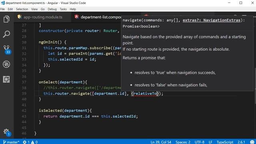Click the warnings count in status bar
Viewport: 256px width, 144px height.
tap(34, 142)
